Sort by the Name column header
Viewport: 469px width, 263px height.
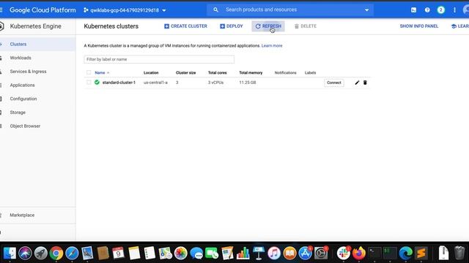pyautogui.click(x=100, y=73)
